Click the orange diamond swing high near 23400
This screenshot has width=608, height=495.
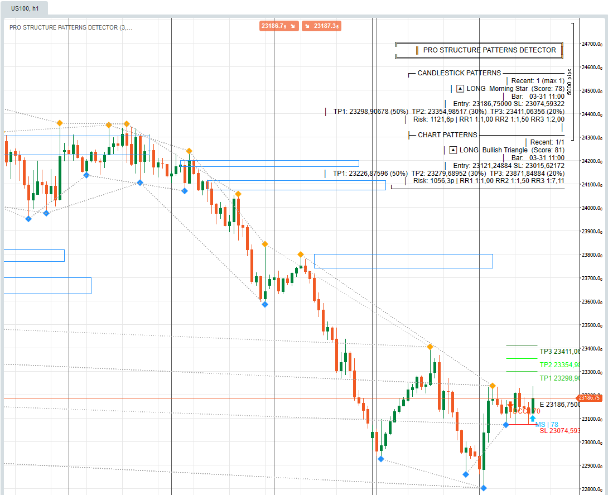click(x=430, y=347)
